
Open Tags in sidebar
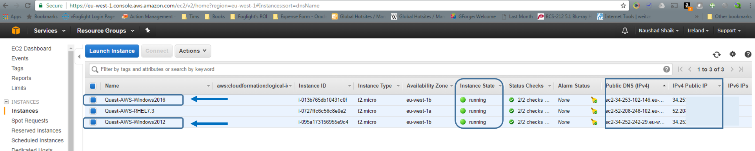17,68
